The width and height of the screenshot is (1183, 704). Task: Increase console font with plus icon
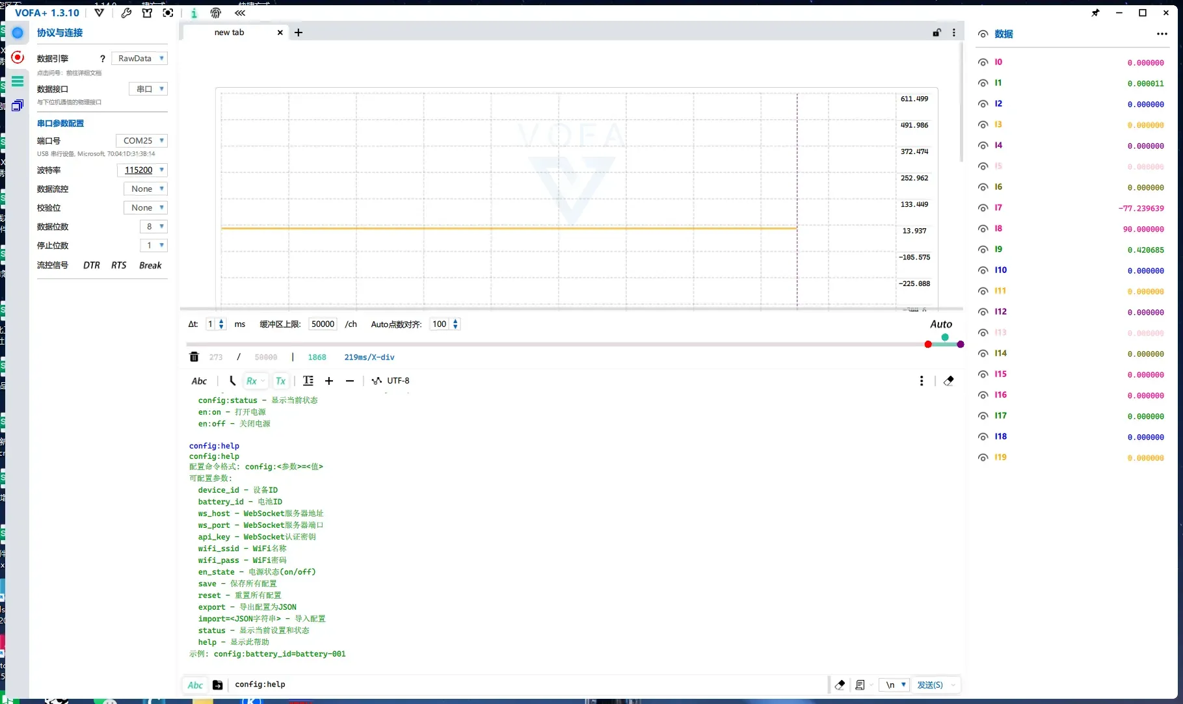coord(329,381)
